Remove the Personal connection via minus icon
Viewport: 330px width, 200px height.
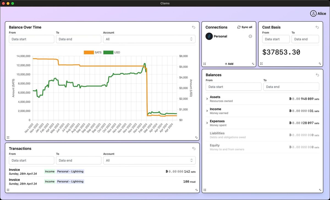point(250,36)
